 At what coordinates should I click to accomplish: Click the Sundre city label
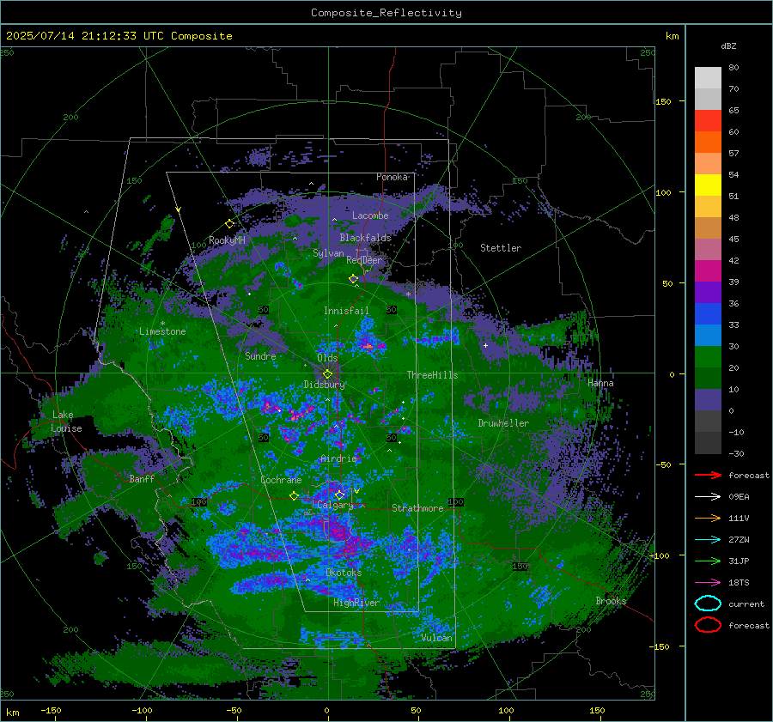pyautogui.click(x=260, y=355)
